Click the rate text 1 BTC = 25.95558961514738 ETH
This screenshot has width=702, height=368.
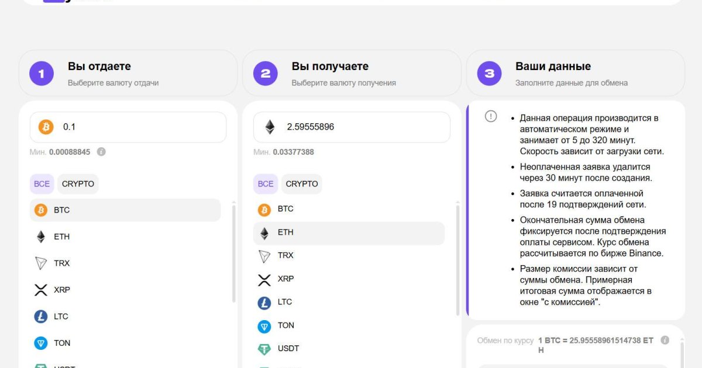coord(596,345)
